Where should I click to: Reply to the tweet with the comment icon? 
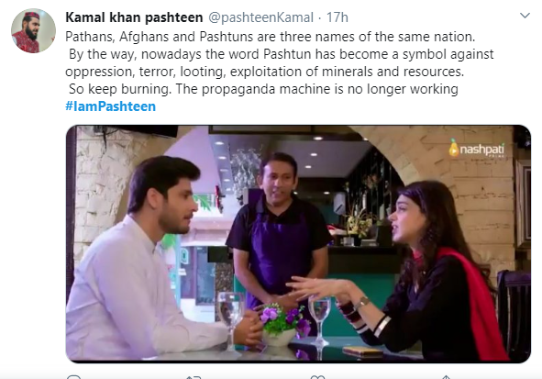(x=73, y=377)
